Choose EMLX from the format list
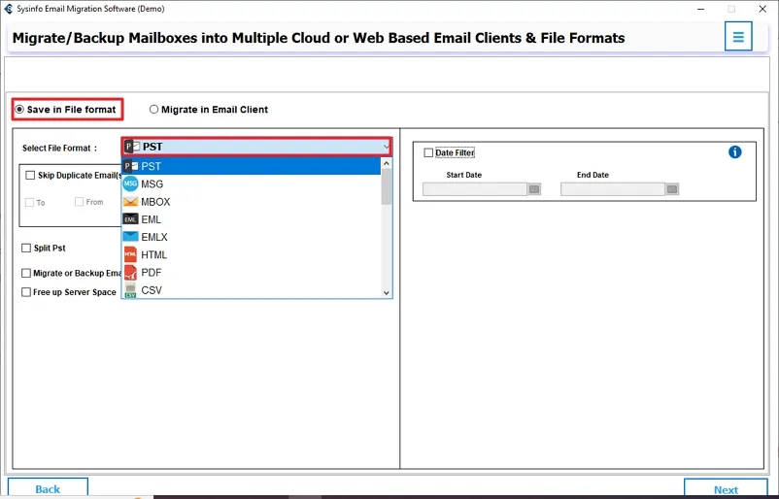 tap(252, 237)
